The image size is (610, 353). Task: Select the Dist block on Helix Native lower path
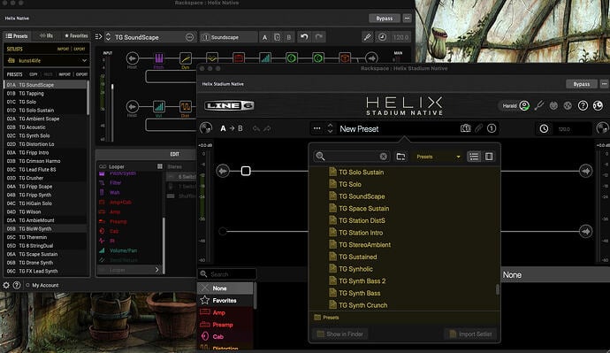point(185,107)
